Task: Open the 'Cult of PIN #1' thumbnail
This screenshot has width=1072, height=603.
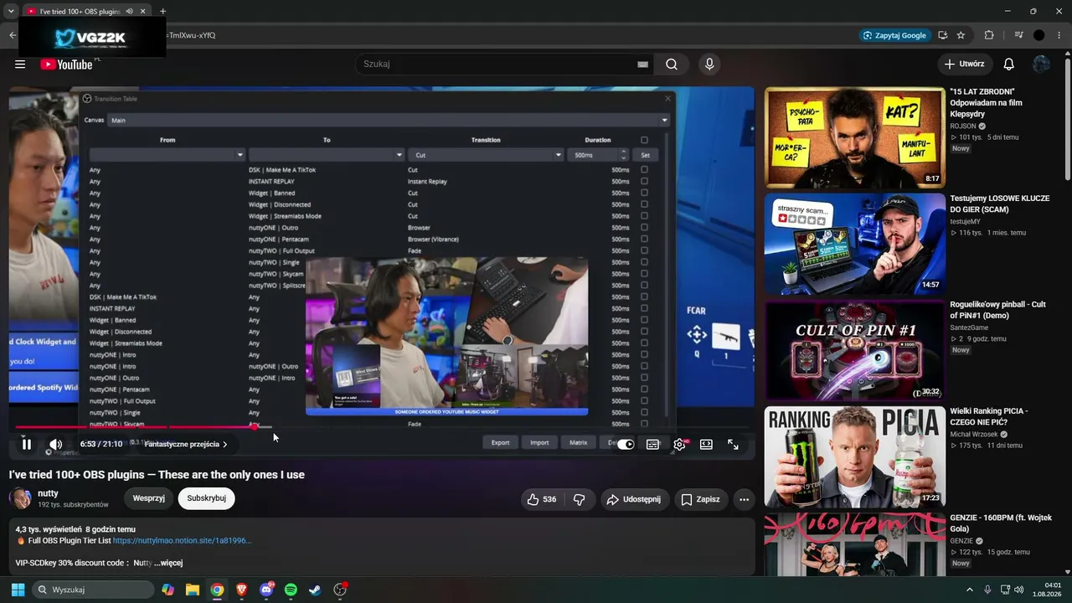Action: coord(854,350)
